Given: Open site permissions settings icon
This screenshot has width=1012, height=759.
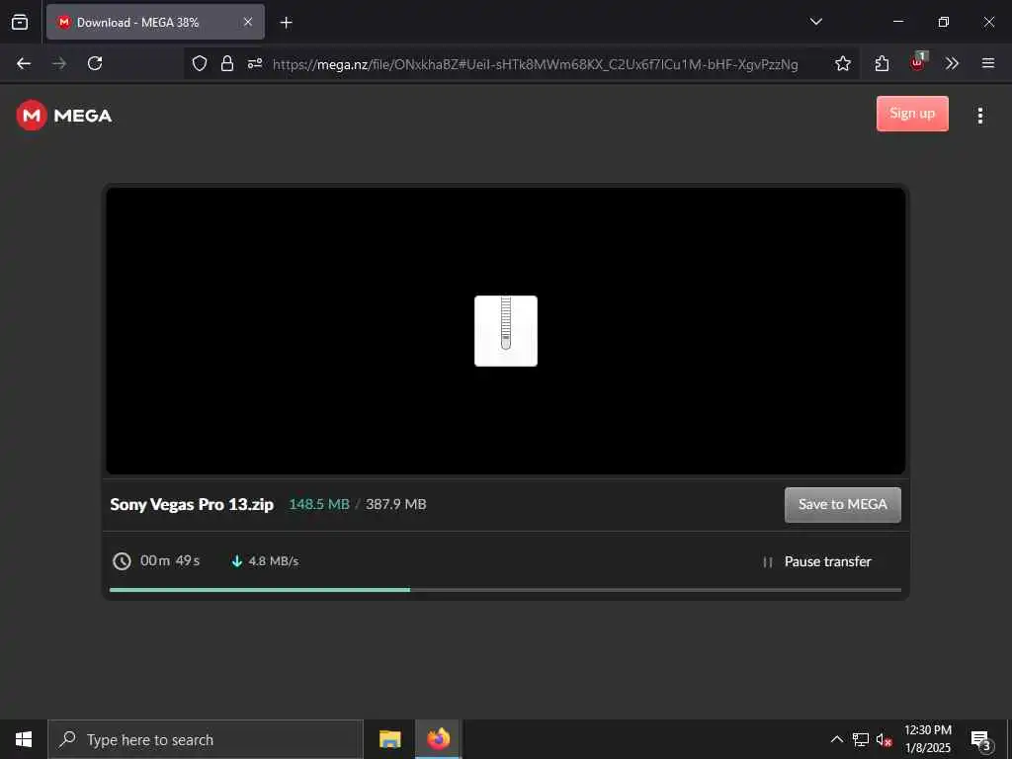Looking at the screenshot, I should (x=255, y=63).
